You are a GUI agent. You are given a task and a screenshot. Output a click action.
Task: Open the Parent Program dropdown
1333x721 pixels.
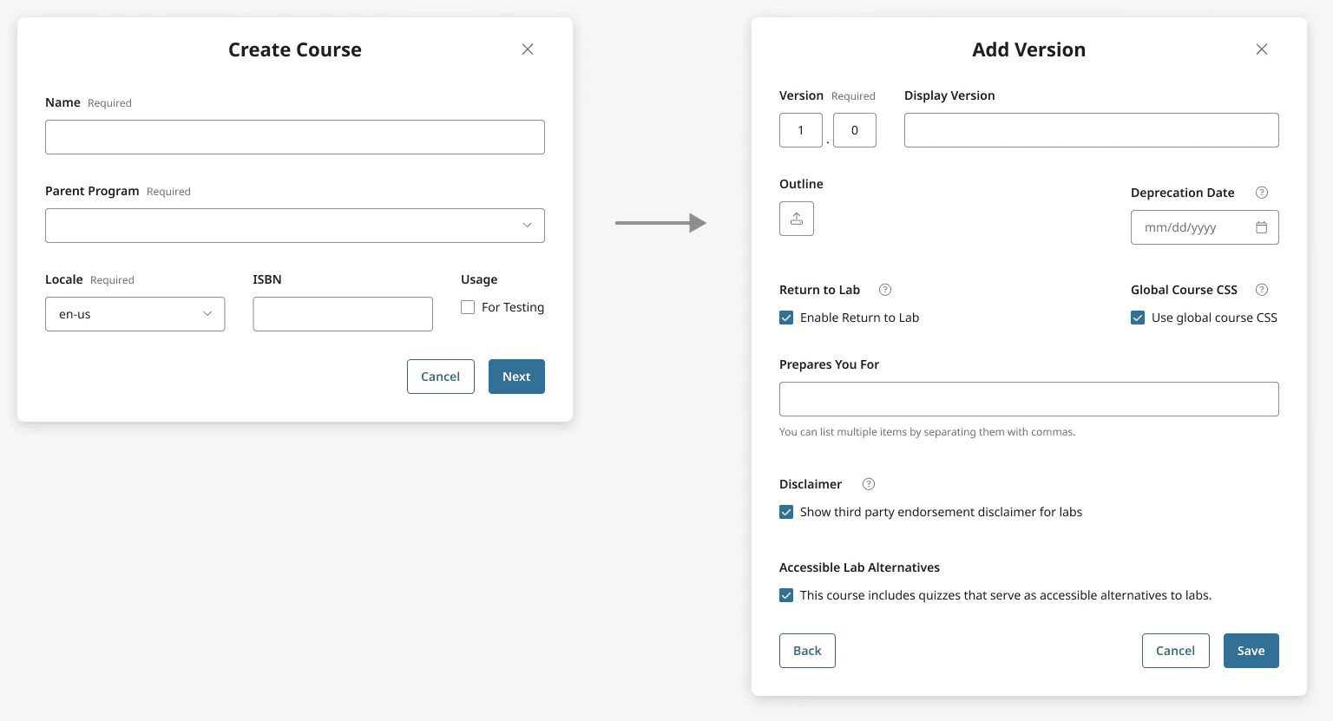tap(295, 226)
